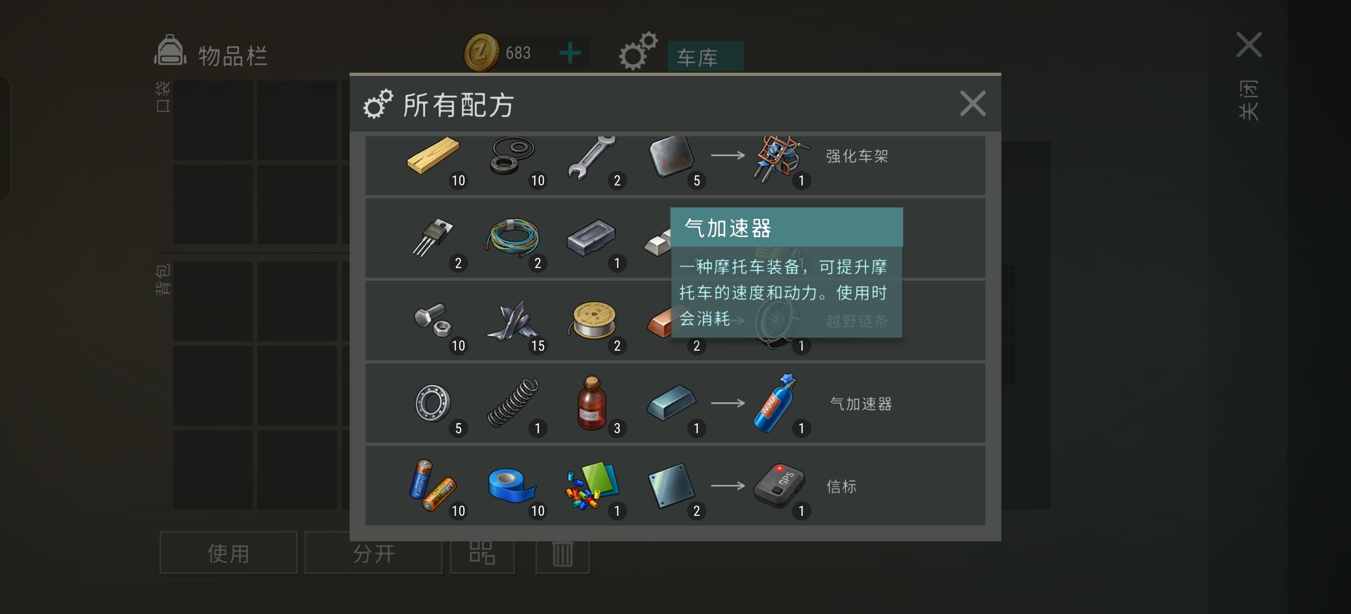
Task: Open the 气加速器 recipe row label
Action: point(861,404)
